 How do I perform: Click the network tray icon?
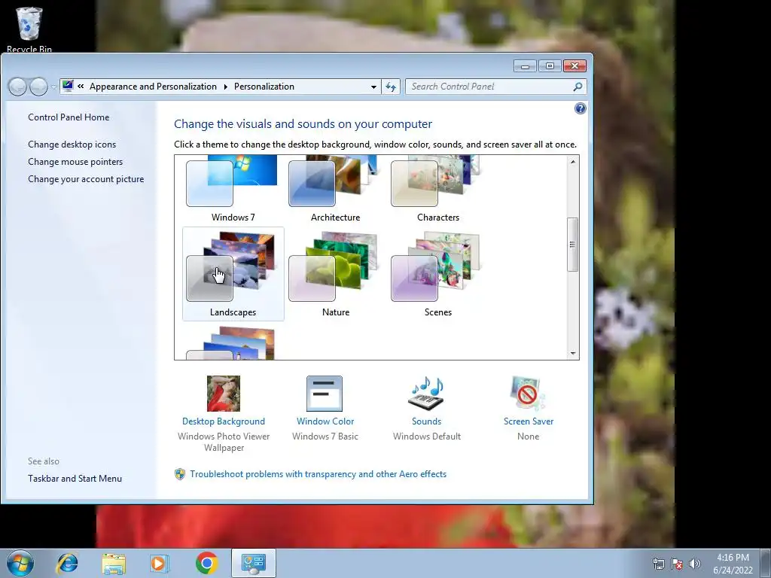point(658,564)
